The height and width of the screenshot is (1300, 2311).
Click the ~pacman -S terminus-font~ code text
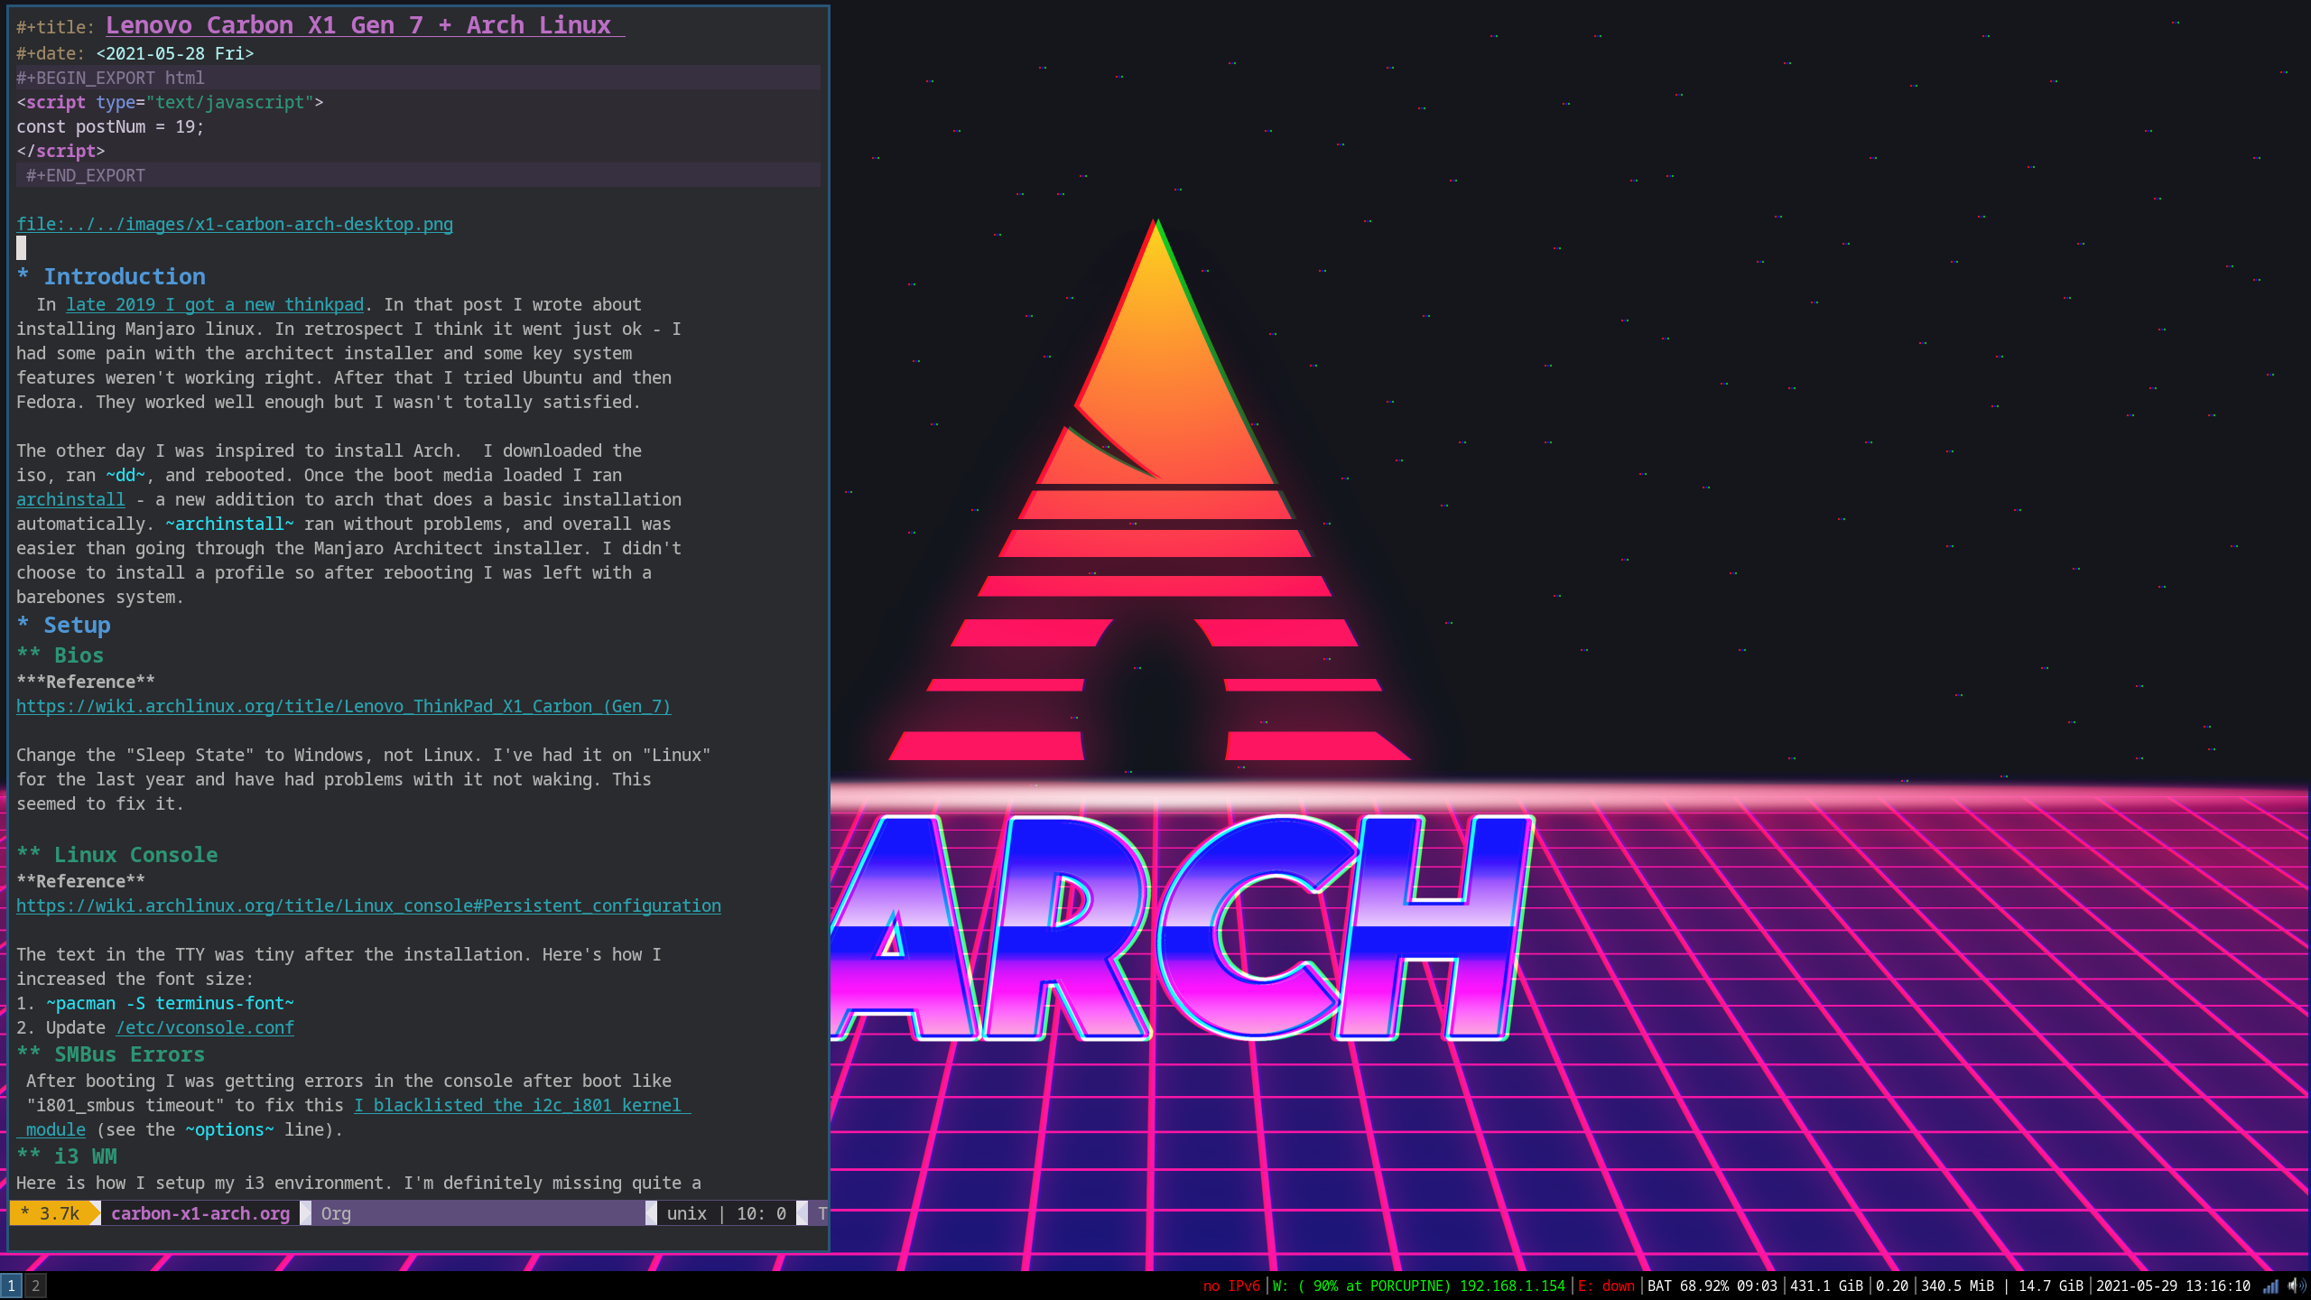click(170, 1003)
